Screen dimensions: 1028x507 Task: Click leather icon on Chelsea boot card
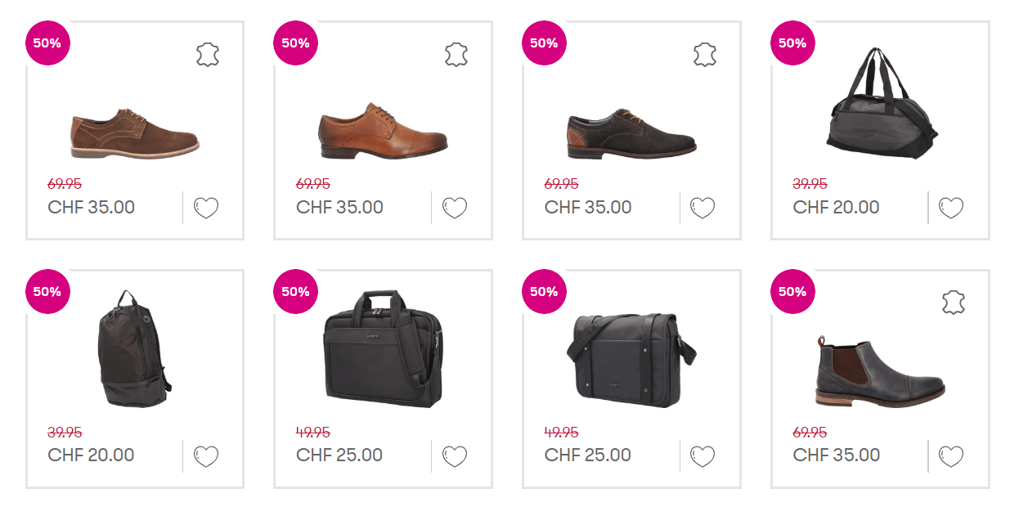tap(954, 303)
